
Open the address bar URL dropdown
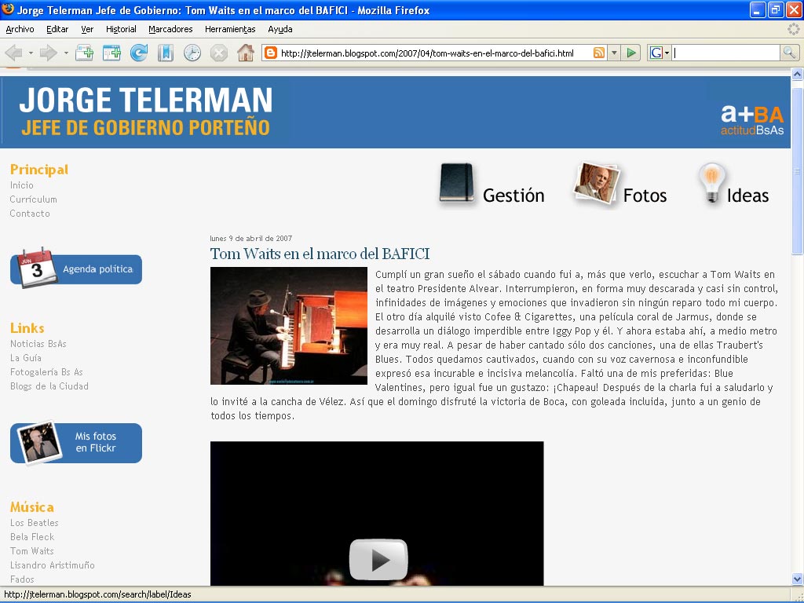coord(614,53)
